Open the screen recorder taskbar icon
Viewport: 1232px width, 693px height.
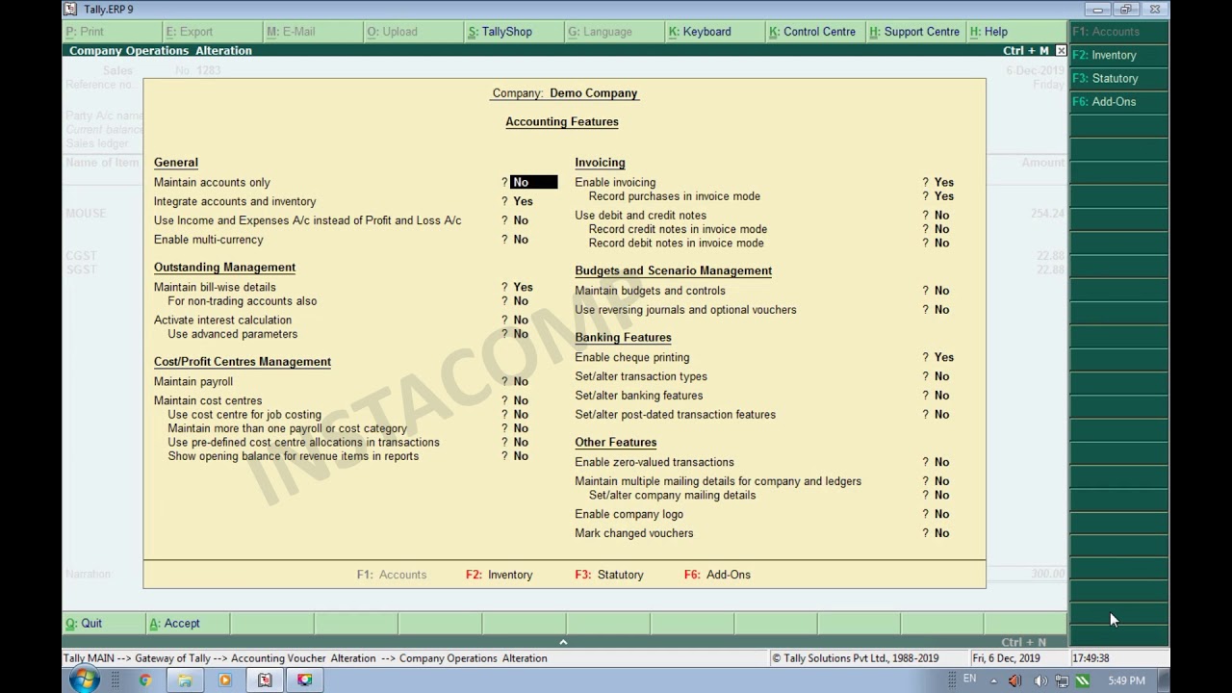305,680
